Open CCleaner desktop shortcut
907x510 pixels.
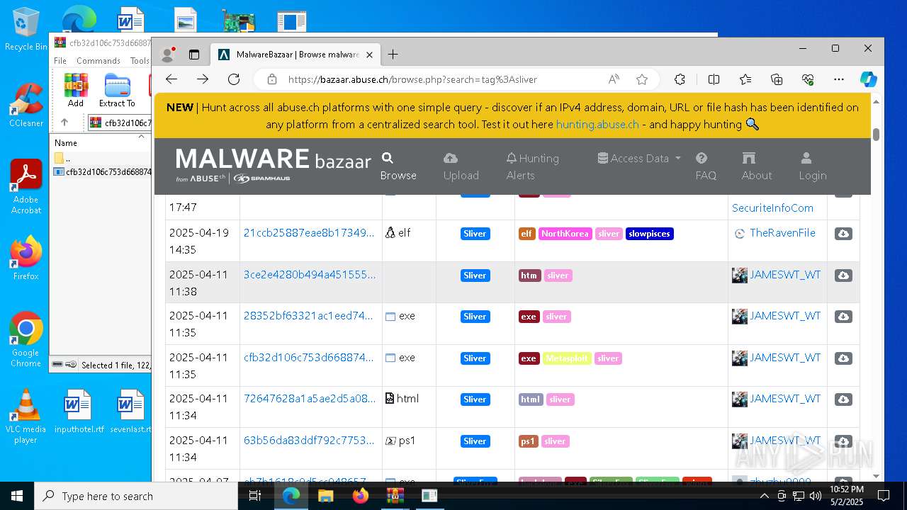26,106
